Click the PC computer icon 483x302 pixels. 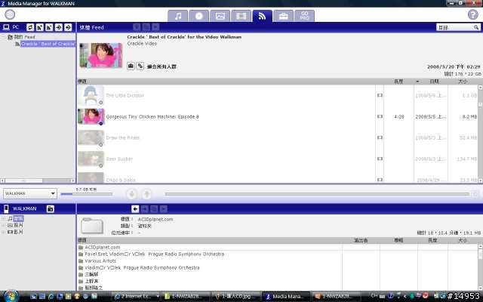point(6,27)
